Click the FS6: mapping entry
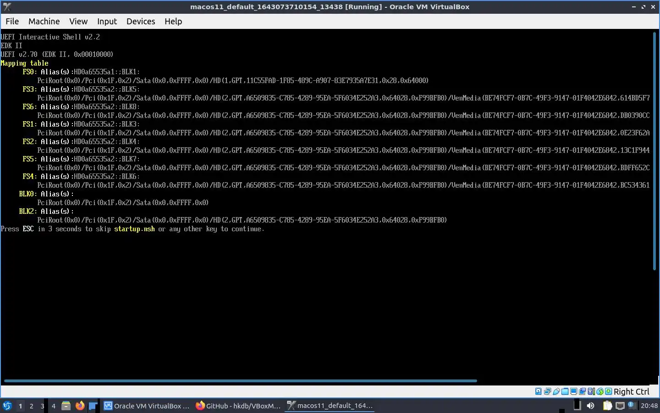Screen dimensions: 660x413 pos(30,106)
